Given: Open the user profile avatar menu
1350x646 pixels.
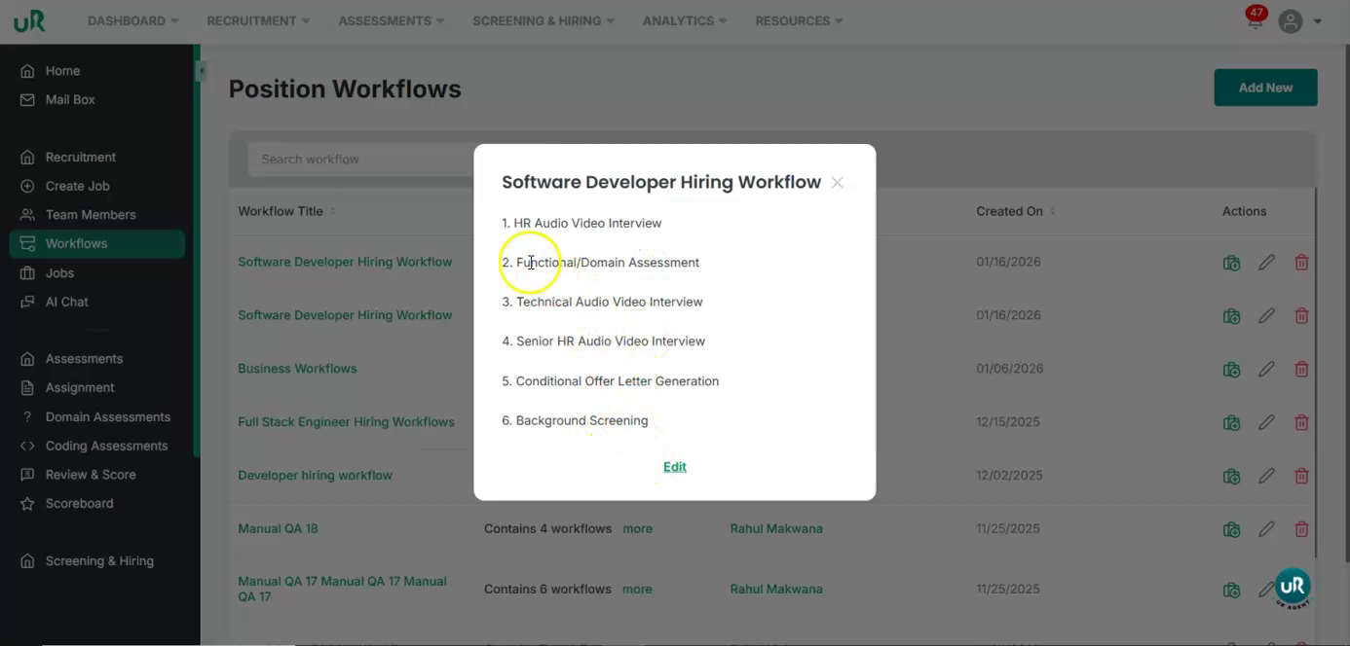Looking at the screenshot, I should 1291,21.
